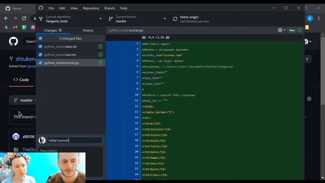Click the 'forked from' source repo link
Screen dimensions: 325x183
click(31, 66)
